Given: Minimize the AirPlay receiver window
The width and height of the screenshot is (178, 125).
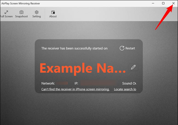Looking at the screenshot, I should 153,3.
